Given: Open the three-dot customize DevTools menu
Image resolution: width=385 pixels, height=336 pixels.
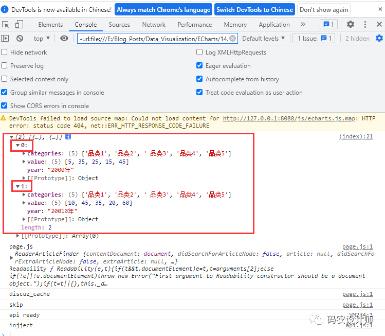Looking at the screenshot, I should (x=364, y=24).
